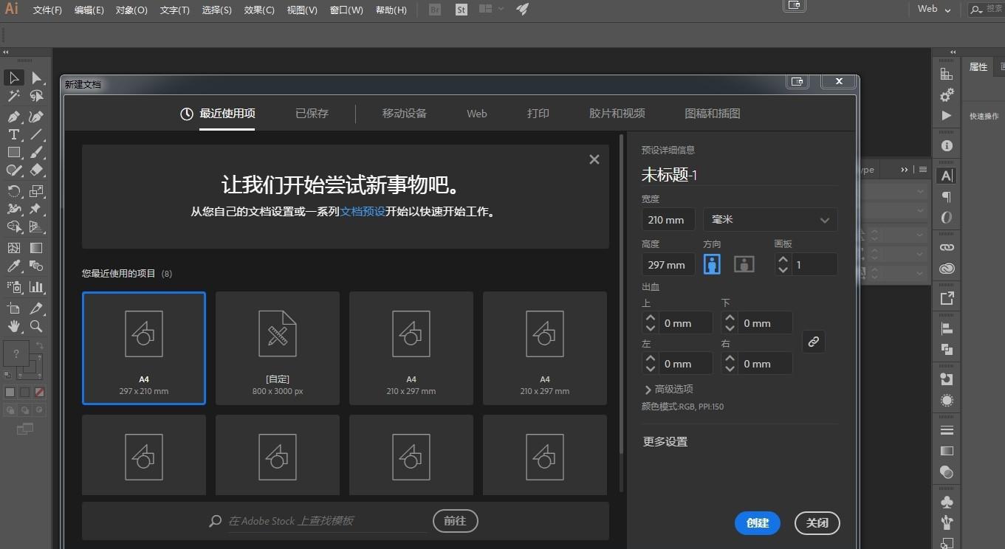Switch to the 打印 tab
The width and height of the screenshot is (1005, 549).
tap(538, 114)
